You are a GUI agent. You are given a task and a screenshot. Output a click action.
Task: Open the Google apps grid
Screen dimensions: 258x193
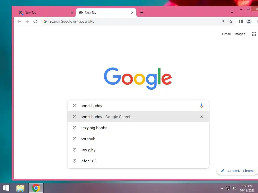(254, 34)
